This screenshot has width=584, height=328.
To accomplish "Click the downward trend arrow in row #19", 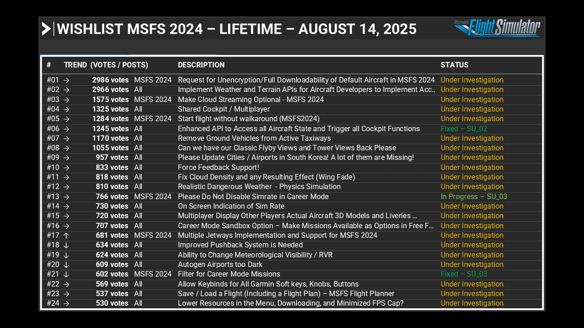I will [x=66, y=255].
